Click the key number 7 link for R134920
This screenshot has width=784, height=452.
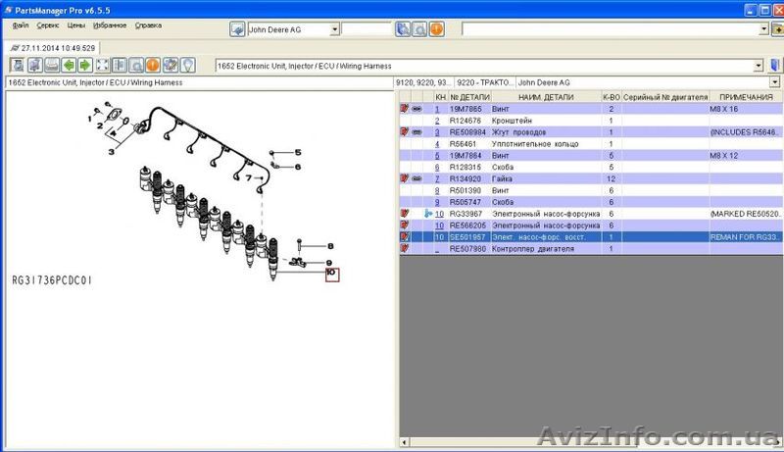[438, 178]
